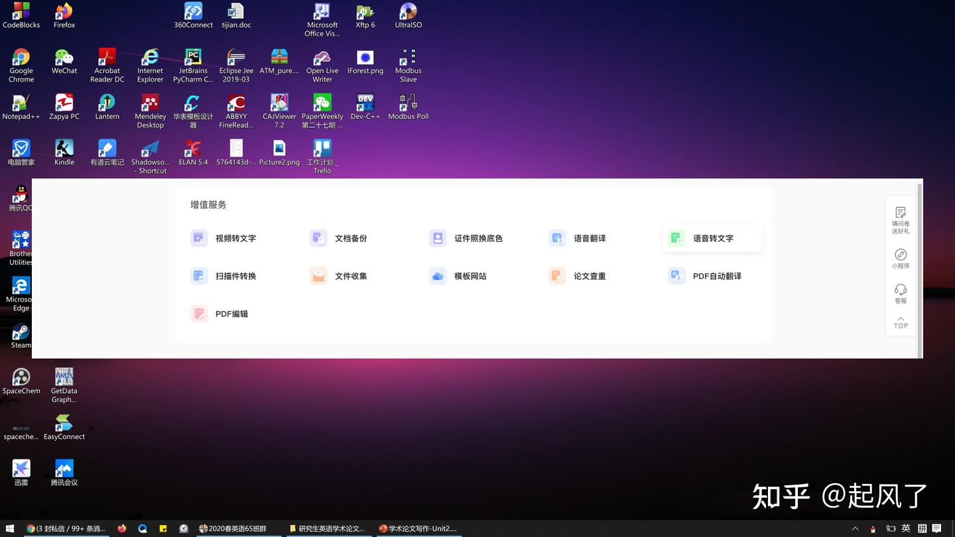Select JetBrains PyCharm shortcut
The height and width of the screenshot is (537, 955).
(193, 66)
